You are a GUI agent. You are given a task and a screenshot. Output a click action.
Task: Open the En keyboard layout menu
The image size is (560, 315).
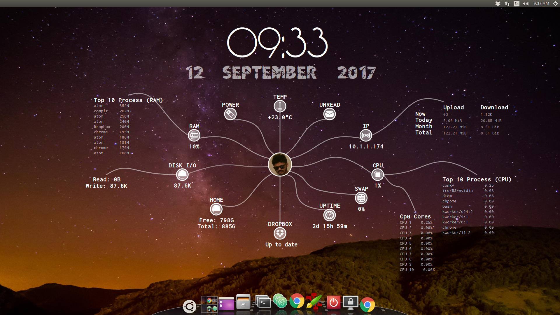(517, 3)
